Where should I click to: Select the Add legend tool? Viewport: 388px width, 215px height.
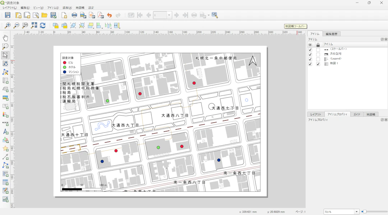click(x=5, y=114)
